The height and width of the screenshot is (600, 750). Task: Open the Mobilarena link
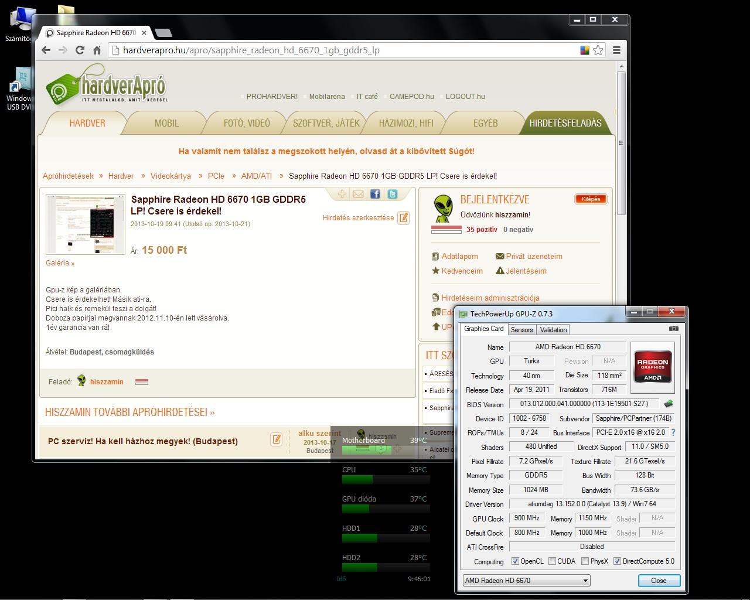pos(327,97)
